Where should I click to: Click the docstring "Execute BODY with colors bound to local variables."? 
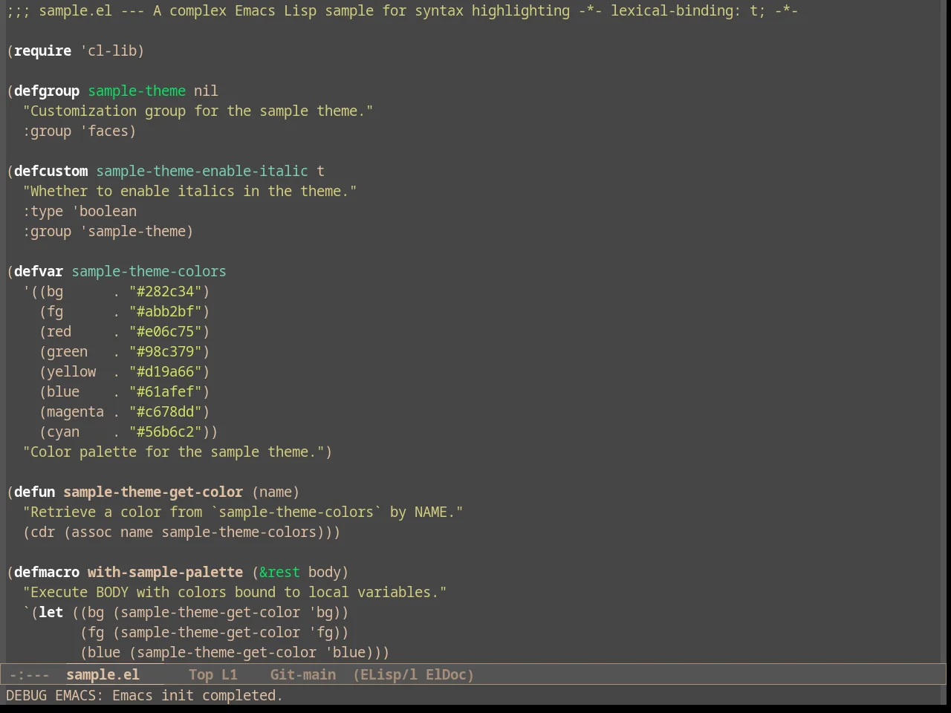click(x=235, y=592)
